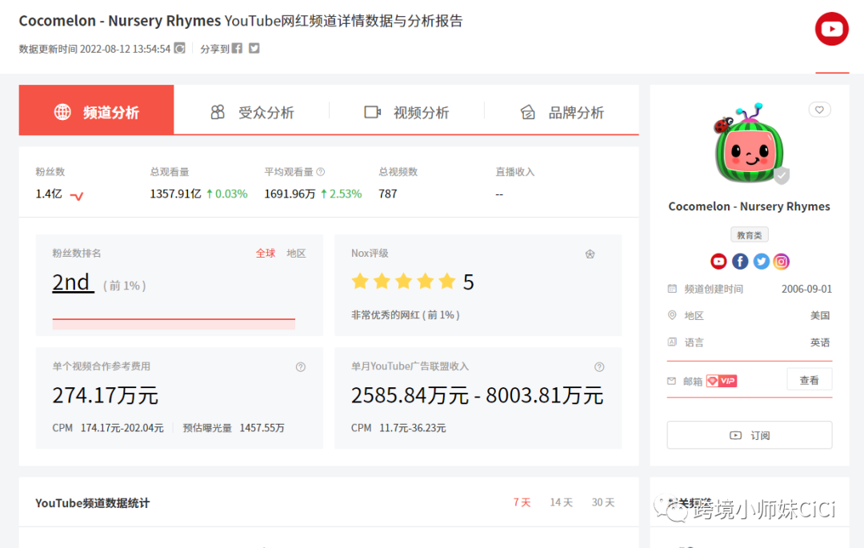Open the channel's Facebook social icon
This screenshot has height=548, width=864.
click(x=740, y=262)
